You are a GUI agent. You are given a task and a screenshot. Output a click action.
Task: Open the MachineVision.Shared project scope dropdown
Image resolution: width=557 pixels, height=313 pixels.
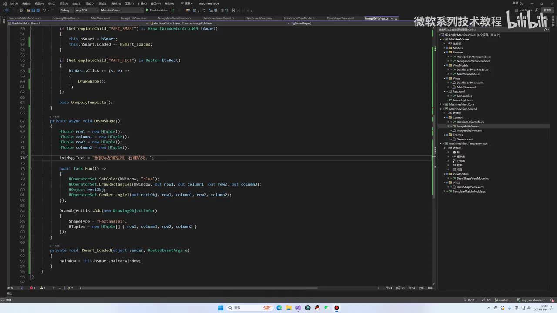click(x=78, y=23)
